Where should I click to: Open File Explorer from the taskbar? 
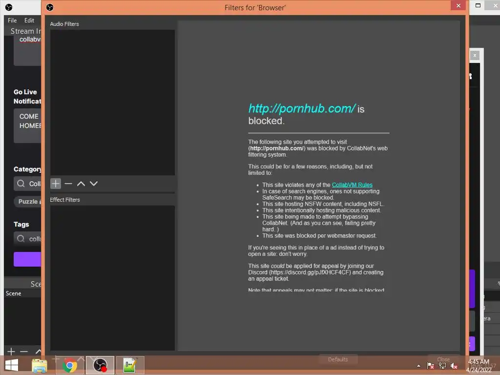[40, 365]
